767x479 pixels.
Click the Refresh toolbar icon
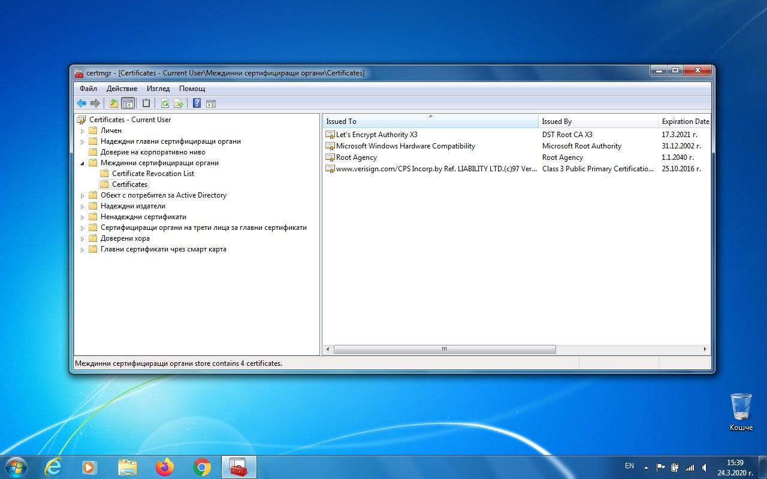(165, 104)
